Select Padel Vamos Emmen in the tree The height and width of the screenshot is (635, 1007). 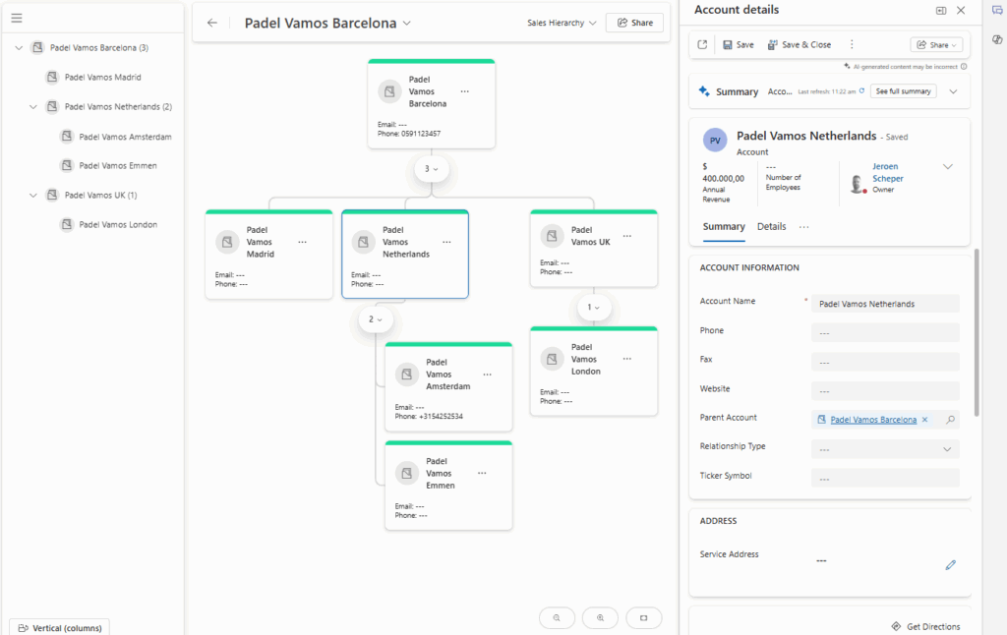click(x=117, y=165)
